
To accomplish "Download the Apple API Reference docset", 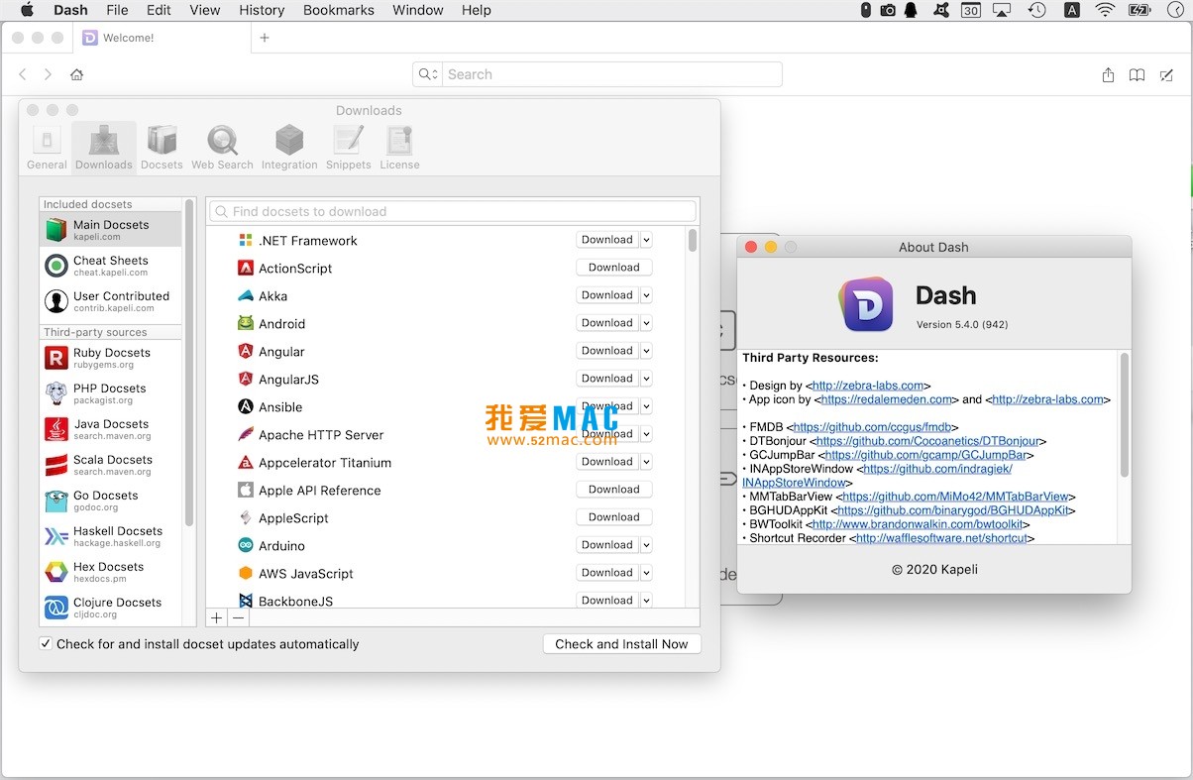I will click(x=614, y=490).
